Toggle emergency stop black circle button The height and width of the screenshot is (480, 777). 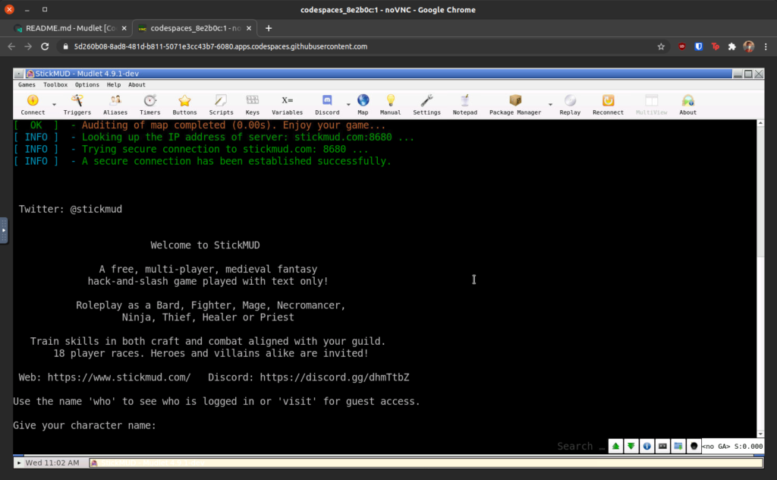(694, 447)
